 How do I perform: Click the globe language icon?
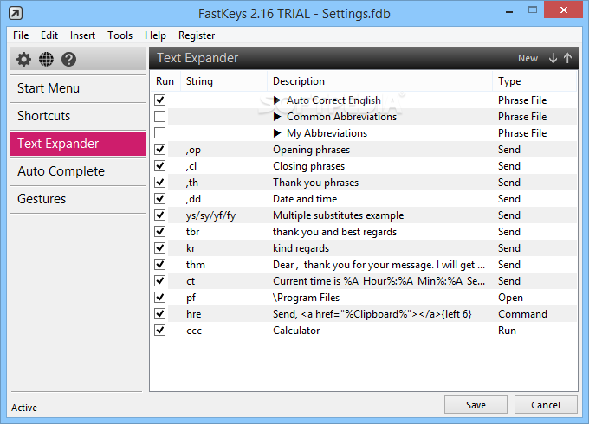pos(46,59)
